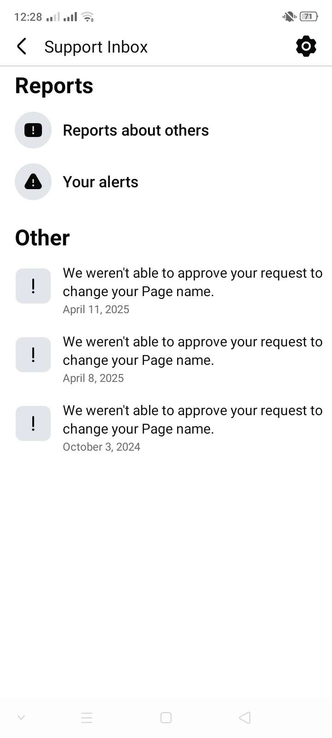Viewport: 332px width, 738px height.
Task: Tap the Your alerts warning triangle icon
Action: 33,182
